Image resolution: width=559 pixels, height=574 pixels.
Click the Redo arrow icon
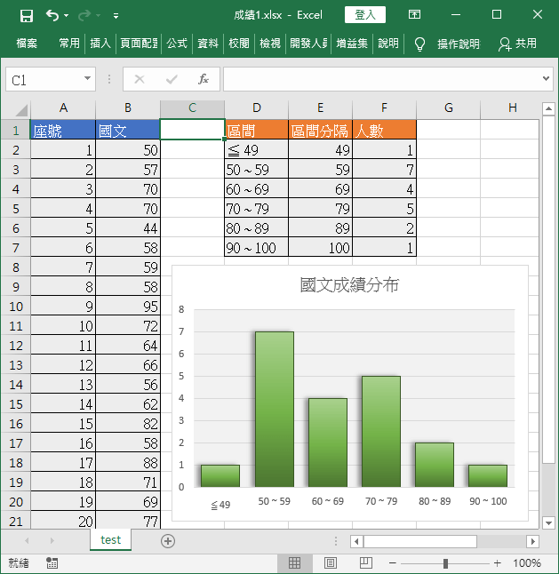(84, 15)
